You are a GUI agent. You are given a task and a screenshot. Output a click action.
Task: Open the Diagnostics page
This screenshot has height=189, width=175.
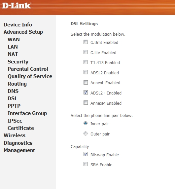18,143
